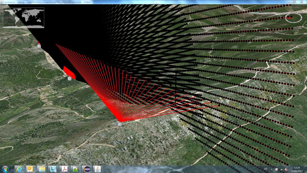Open Adobe Reader from the taskbar
Image resolution: width=307 pixels, height=173 pixels.
(65, 169)
